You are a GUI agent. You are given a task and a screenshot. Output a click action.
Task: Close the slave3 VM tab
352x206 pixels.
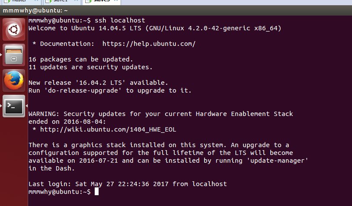tap(116, 2)
